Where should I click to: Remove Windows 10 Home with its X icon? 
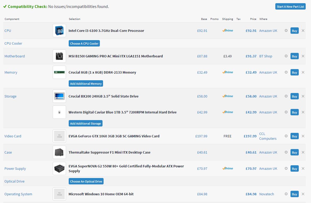coord(303,194)
